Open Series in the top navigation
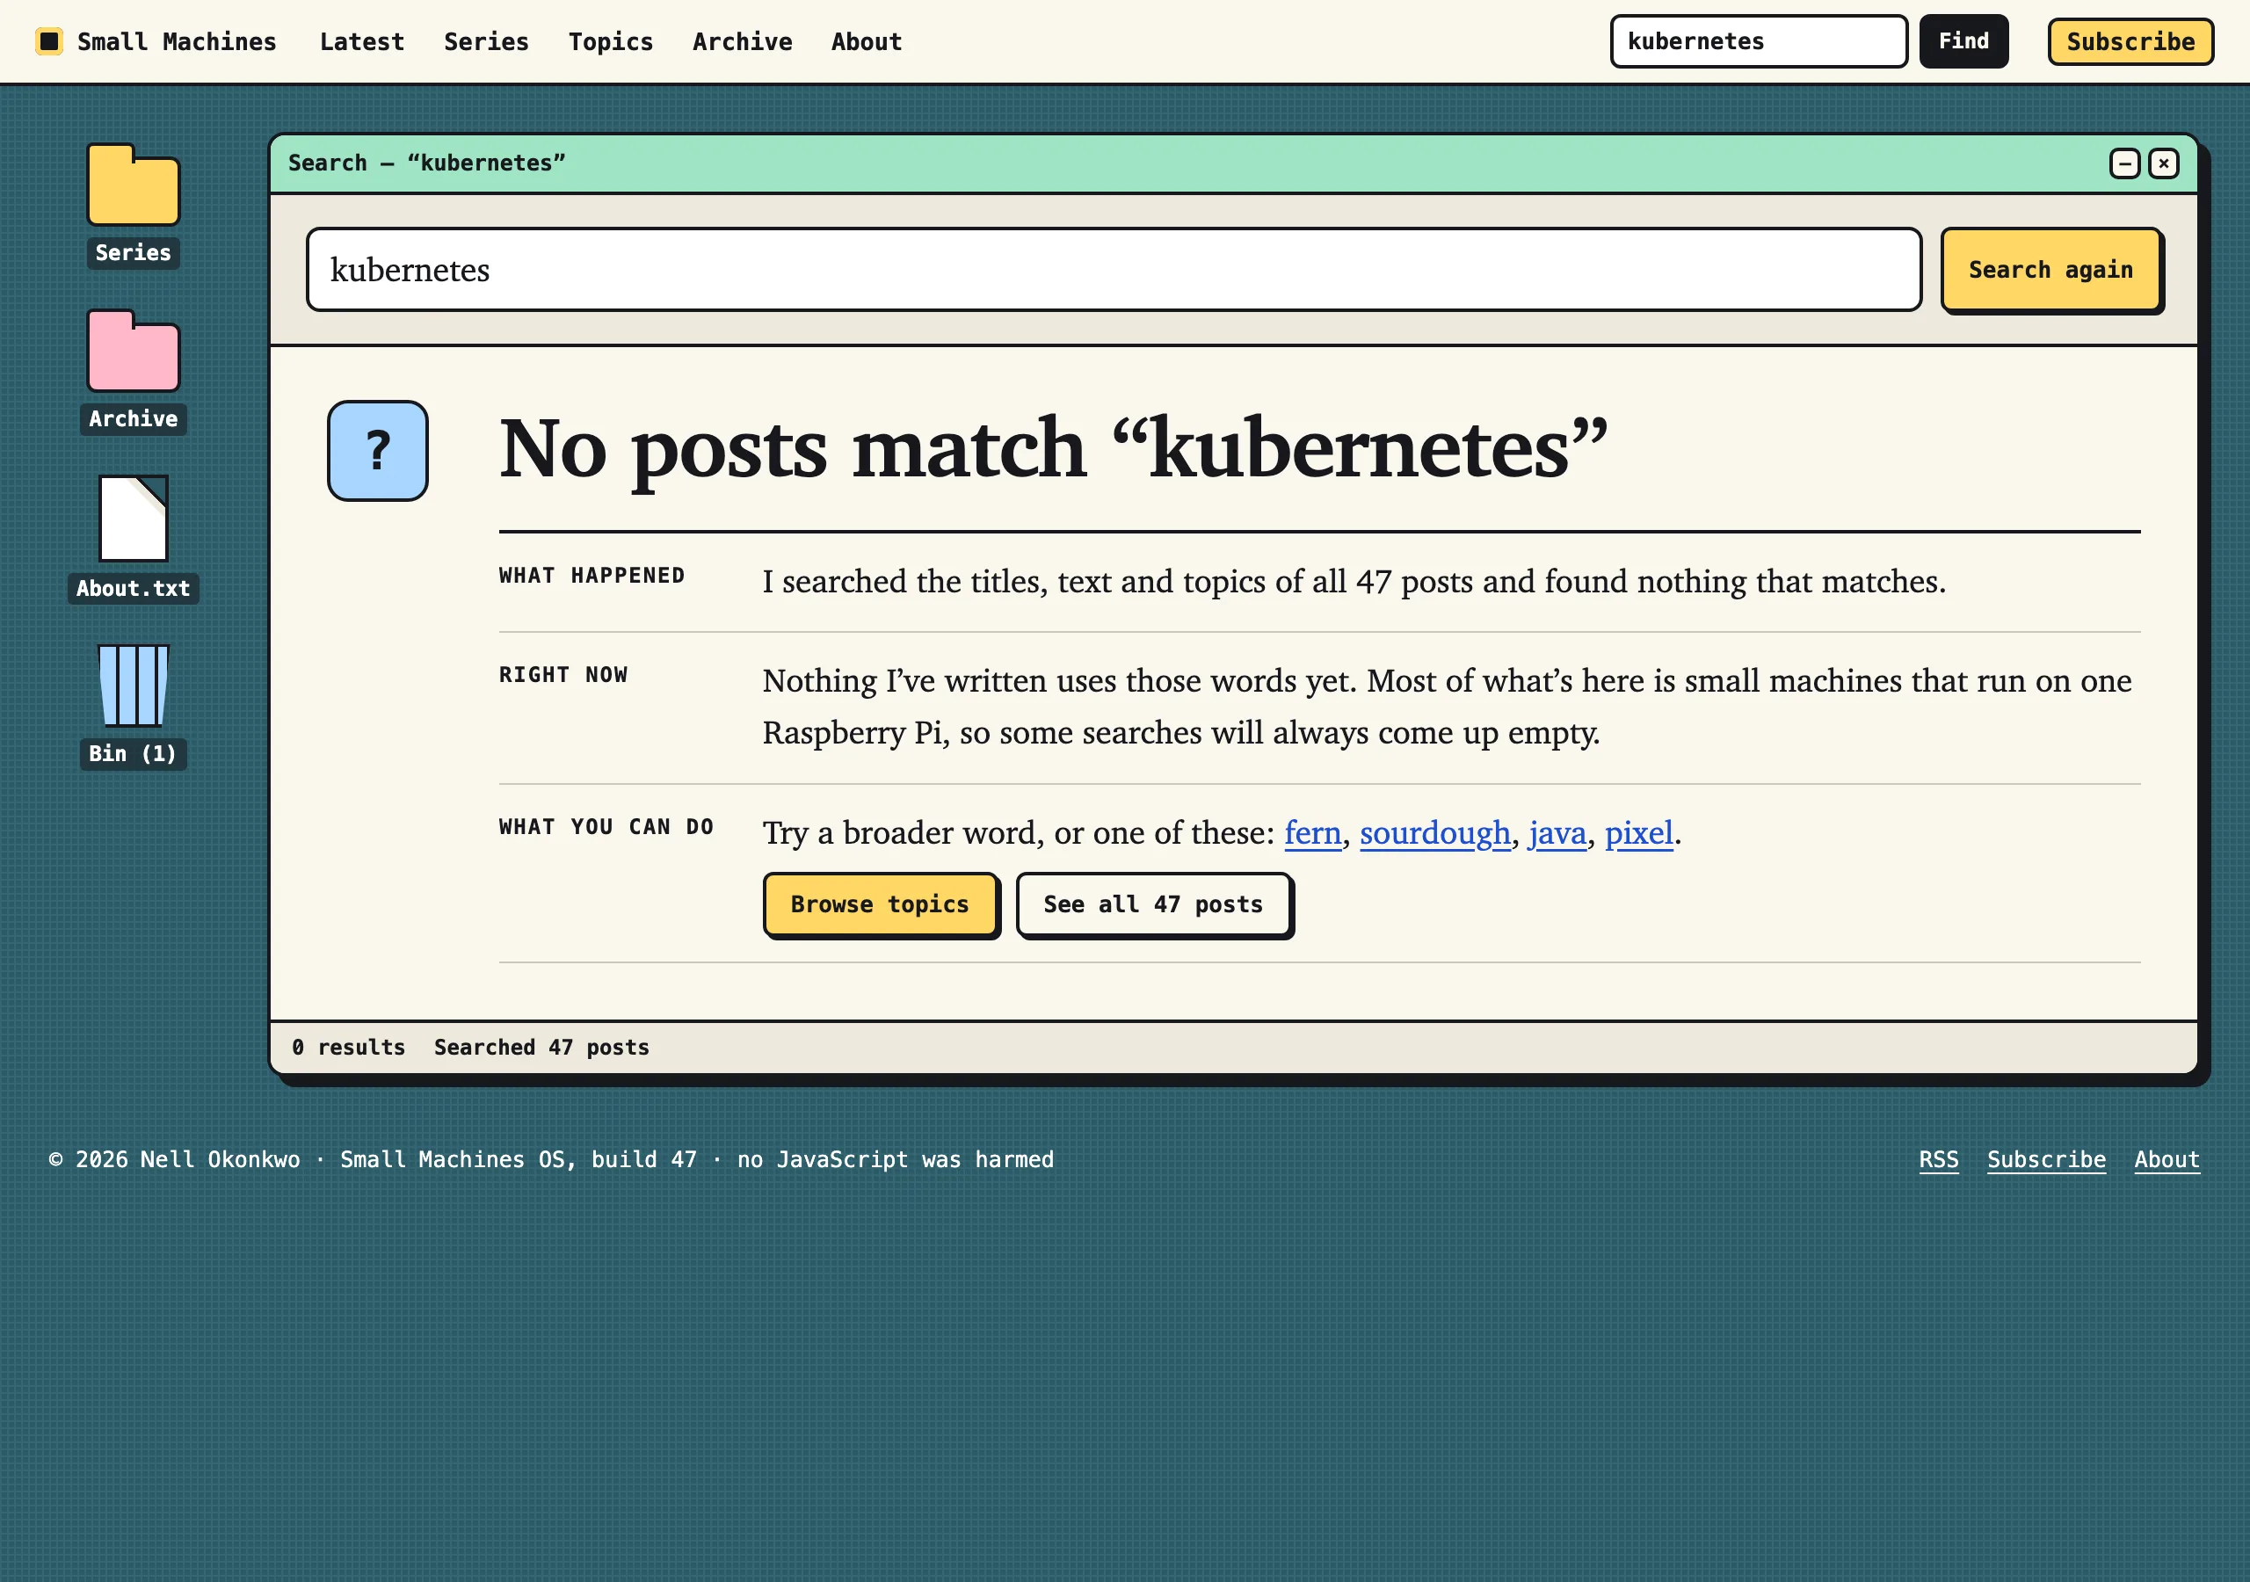 (x=486, y=41)
